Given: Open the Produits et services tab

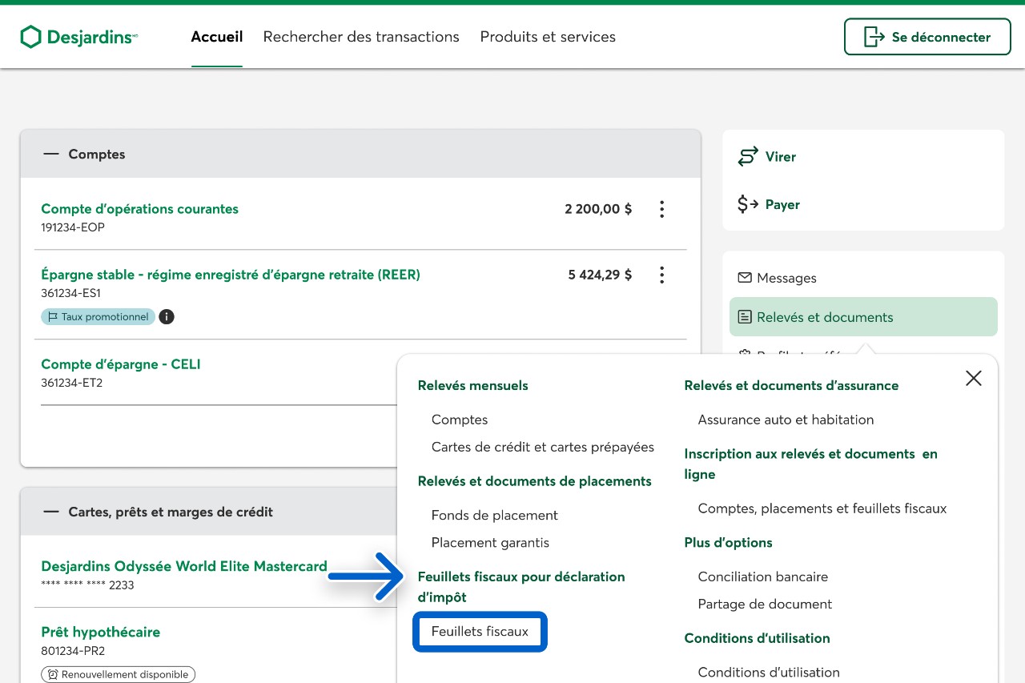Looking at the screenshot, I should [548, 37].
